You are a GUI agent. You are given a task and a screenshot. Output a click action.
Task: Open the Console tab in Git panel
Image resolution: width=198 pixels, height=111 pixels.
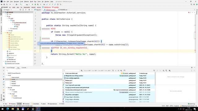click(x=24, y=68)
